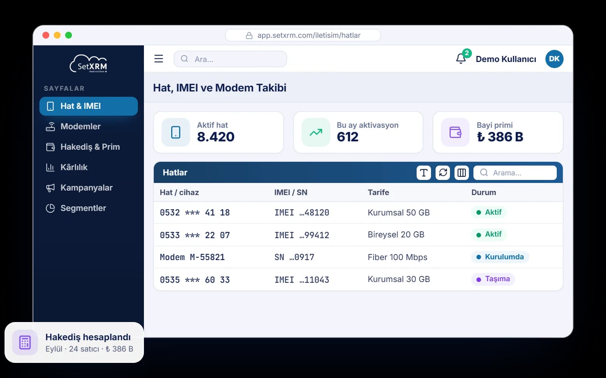This screenshot has height=378, width=606.
Task: Click the Aktif badge for Bireysel 20 GB
Action: pyautogui.click(x=489, y=234)
